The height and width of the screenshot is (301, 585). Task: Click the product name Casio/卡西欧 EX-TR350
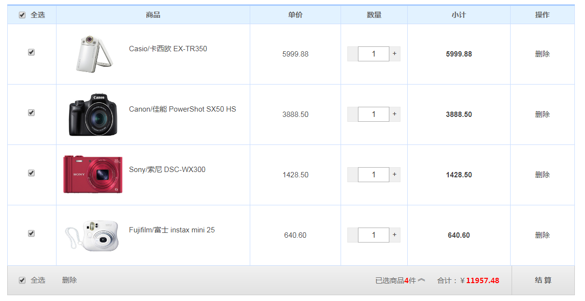coord(168,49)
